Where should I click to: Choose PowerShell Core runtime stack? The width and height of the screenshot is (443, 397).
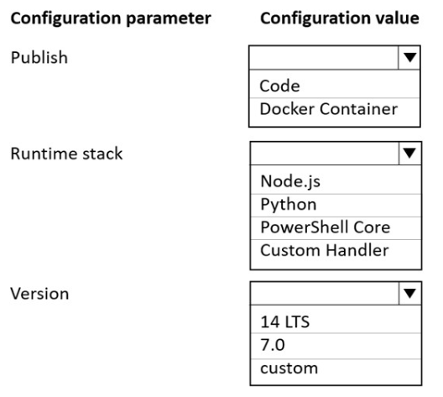pyautogui.click(x=336, y=227)
